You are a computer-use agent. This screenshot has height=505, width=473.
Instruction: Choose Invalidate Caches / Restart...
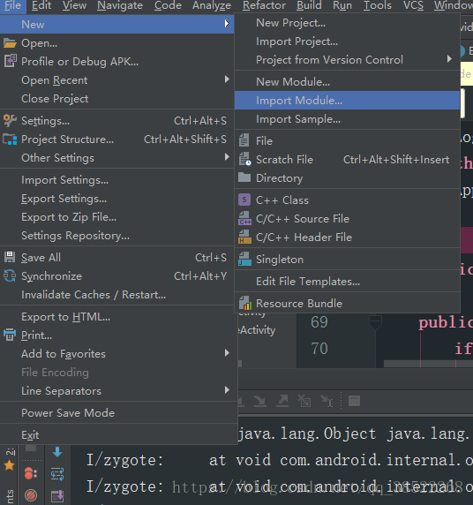click(x=116, y=295)
